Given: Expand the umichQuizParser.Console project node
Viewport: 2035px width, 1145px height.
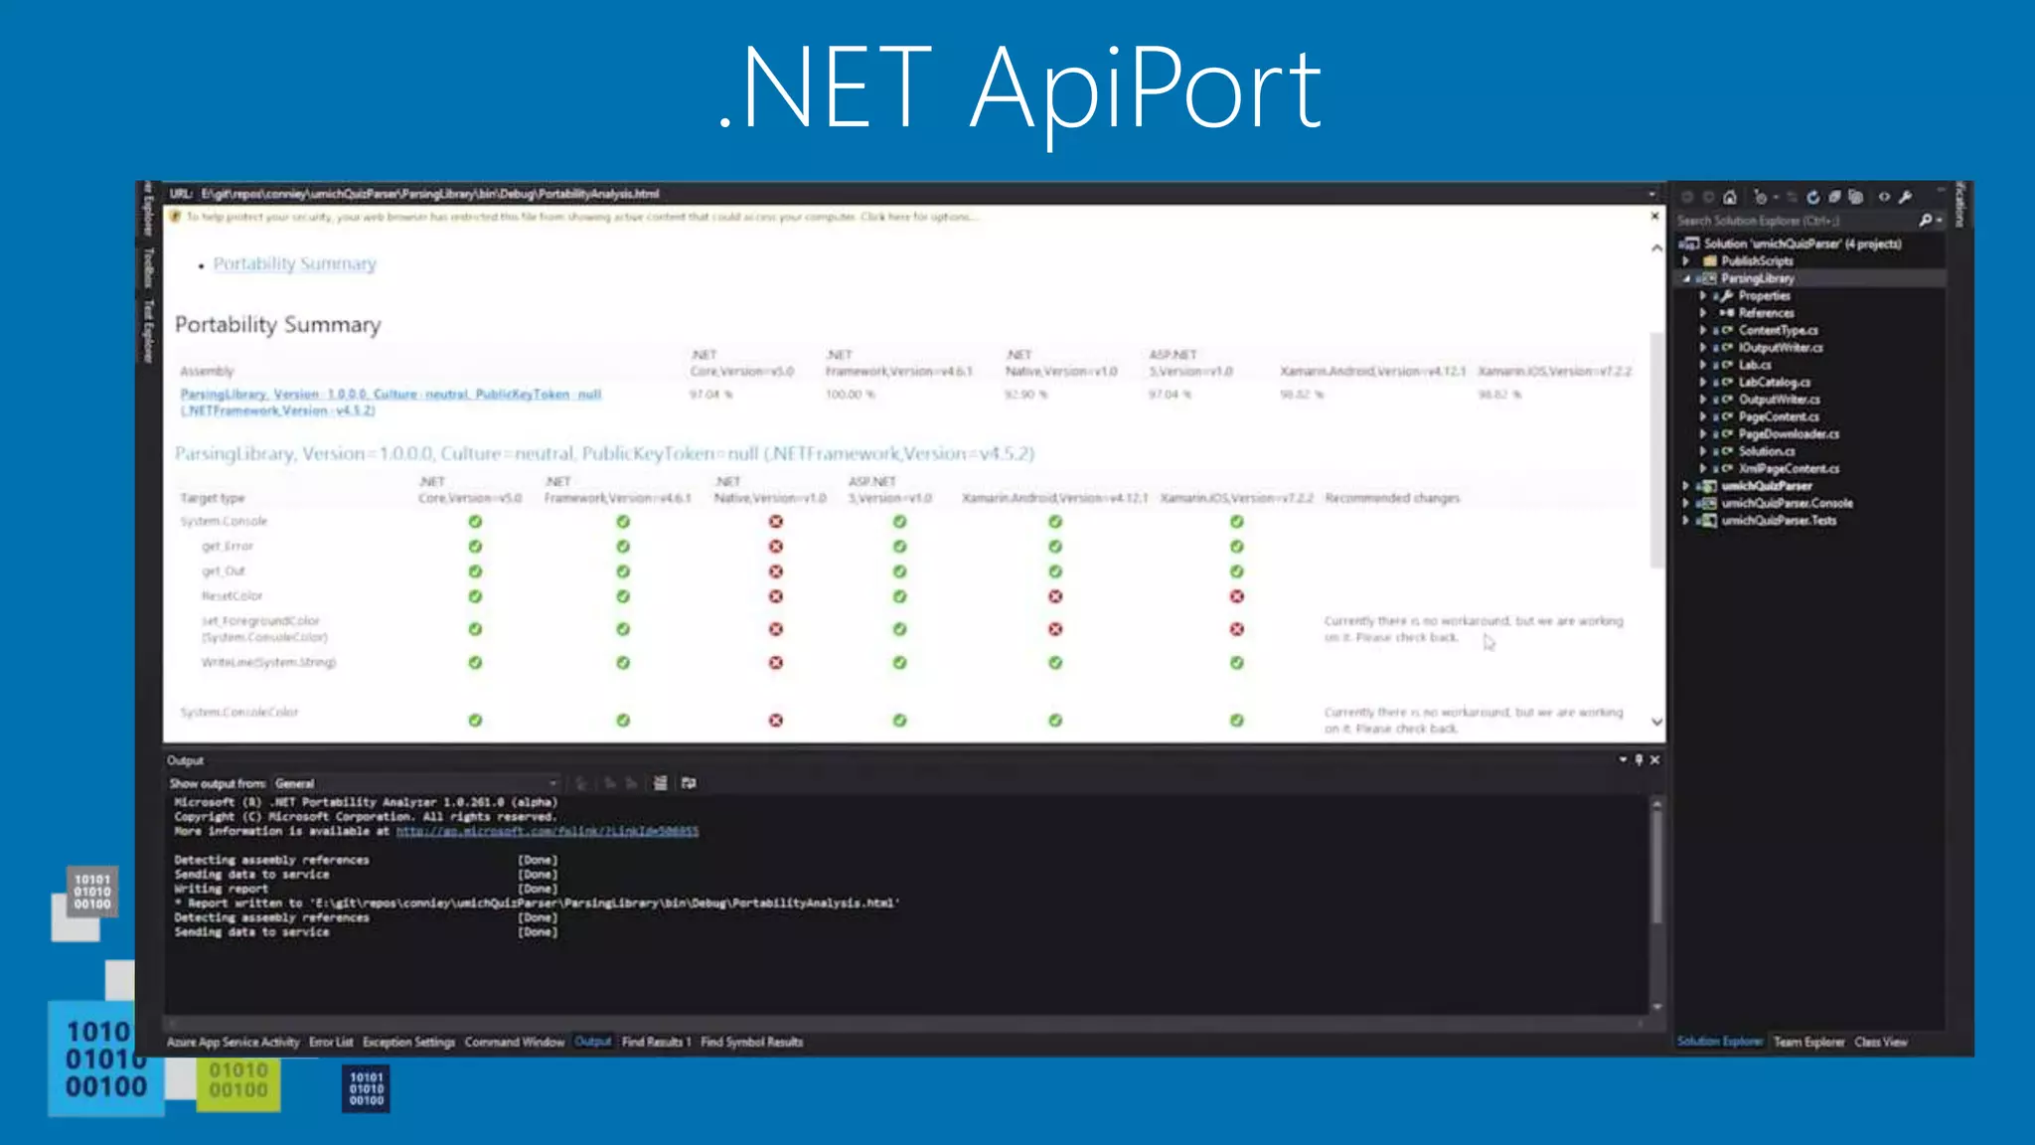Looking at the screenshot, I should tap(1686, 504).
